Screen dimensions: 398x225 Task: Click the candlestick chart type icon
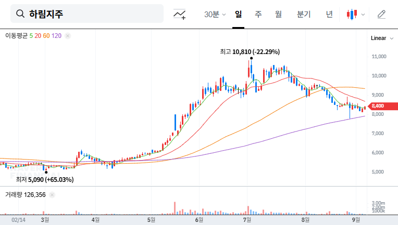tap(352, 14)
